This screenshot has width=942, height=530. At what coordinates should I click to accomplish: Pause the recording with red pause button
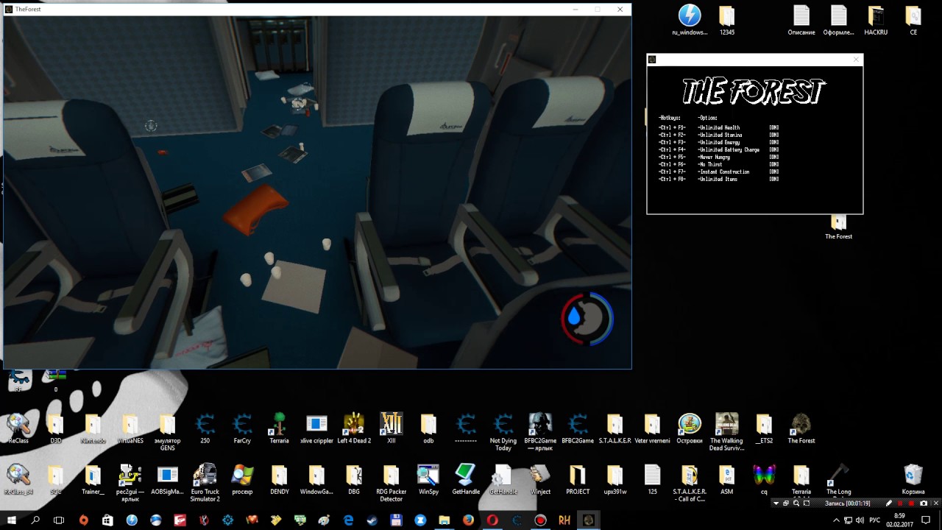point(900,504)
